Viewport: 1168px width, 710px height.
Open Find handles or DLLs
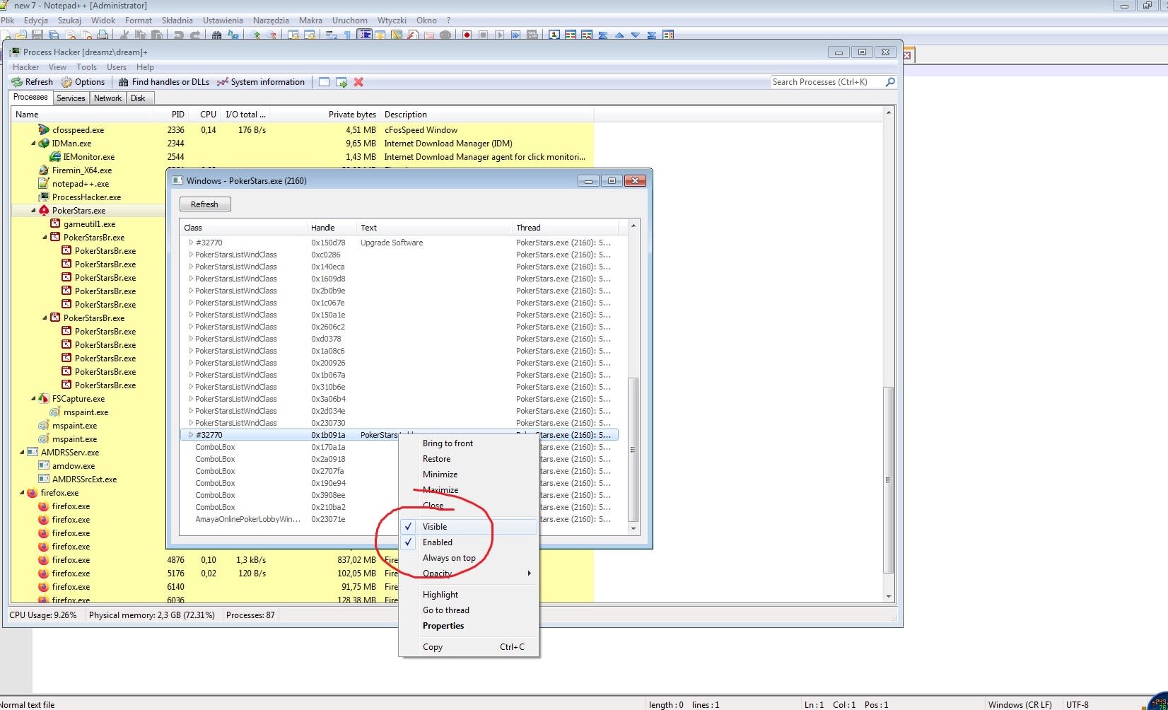[x=164, y=82]
